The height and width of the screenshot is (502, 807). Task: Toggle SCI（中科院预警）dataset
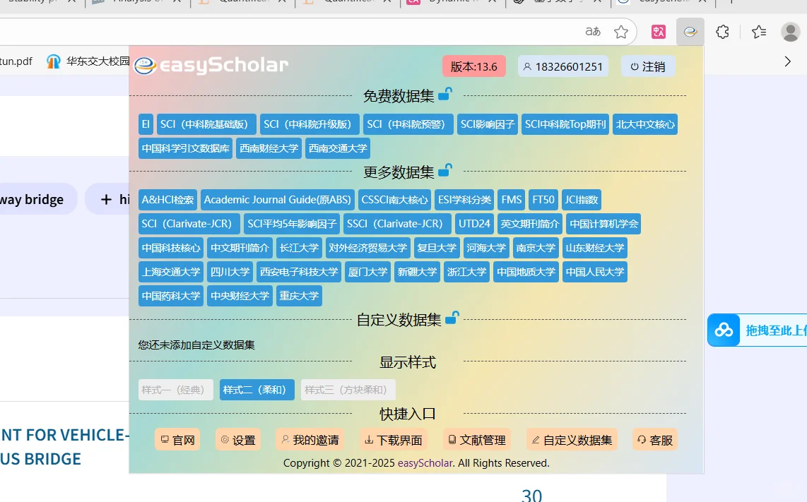(x=408, y=124)
